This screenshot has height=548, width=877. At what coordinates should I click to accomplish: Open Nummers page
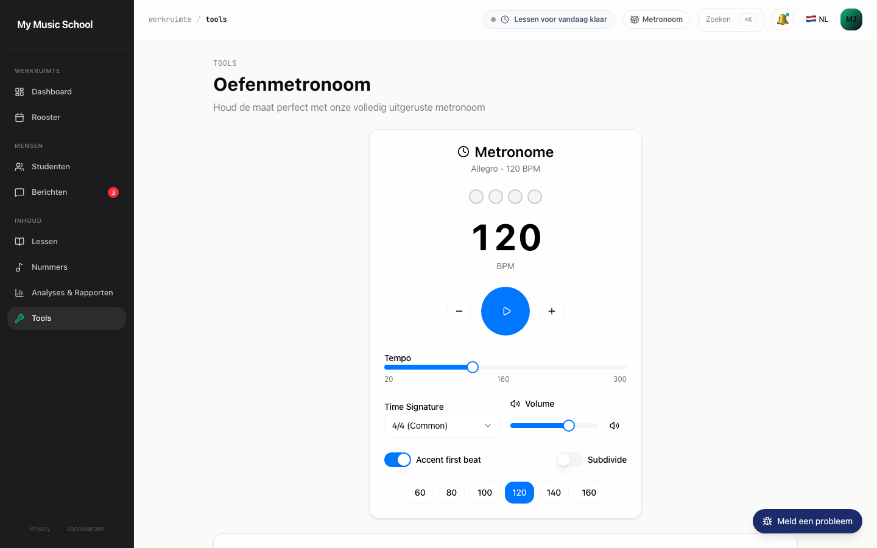tap(66, 267)
